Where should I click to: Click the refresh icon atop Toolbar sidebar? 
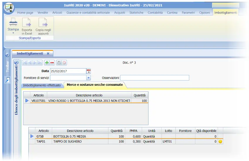pos(7,55)
